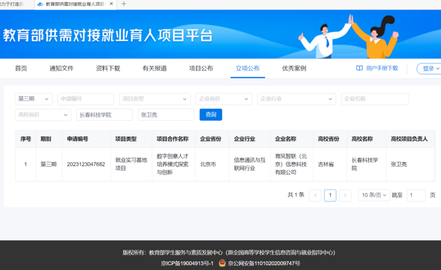The height and width of the screenshot is (270, 441).
Task: Open a new browser tab
Action: (x=124, y=4)
